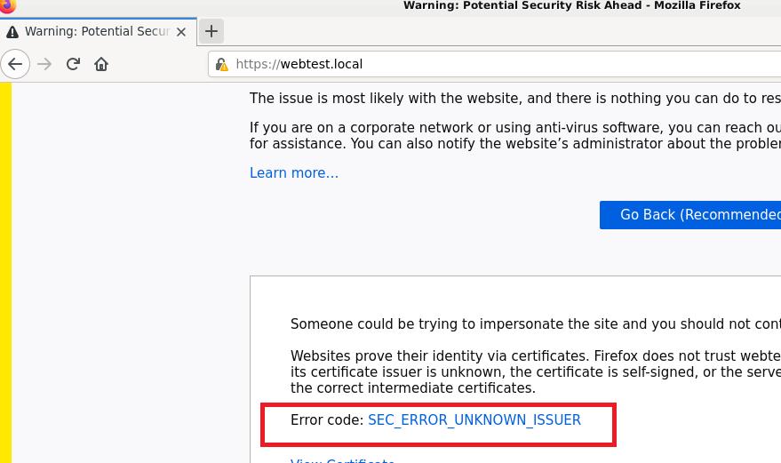Go back using the back arrow
The image size is (781, 463).
click(15, 64)
